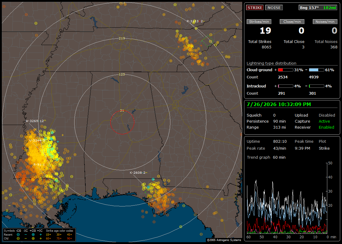Click the 219-mile range ring label
This screenshot has height=244, width=342.
(x=122, y=38)
